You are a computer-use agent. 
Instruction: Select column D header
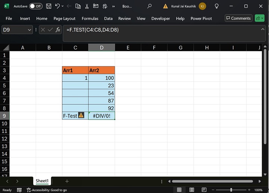[x=102, y=47]
